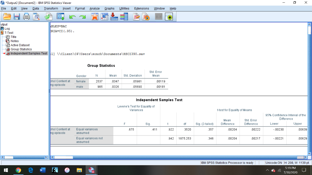Redo the last action

(x=83, y=17)
